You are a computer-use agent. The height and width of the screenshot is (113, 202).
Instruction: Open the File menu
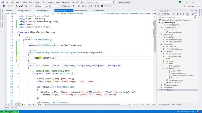pos(7,2)
